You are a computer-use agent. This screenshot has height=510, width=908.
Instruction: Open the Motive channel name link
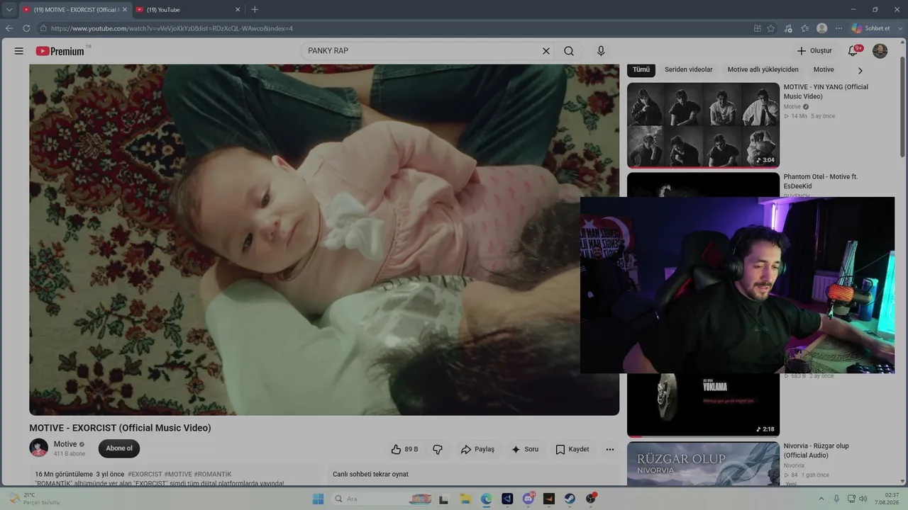[65, 444]
